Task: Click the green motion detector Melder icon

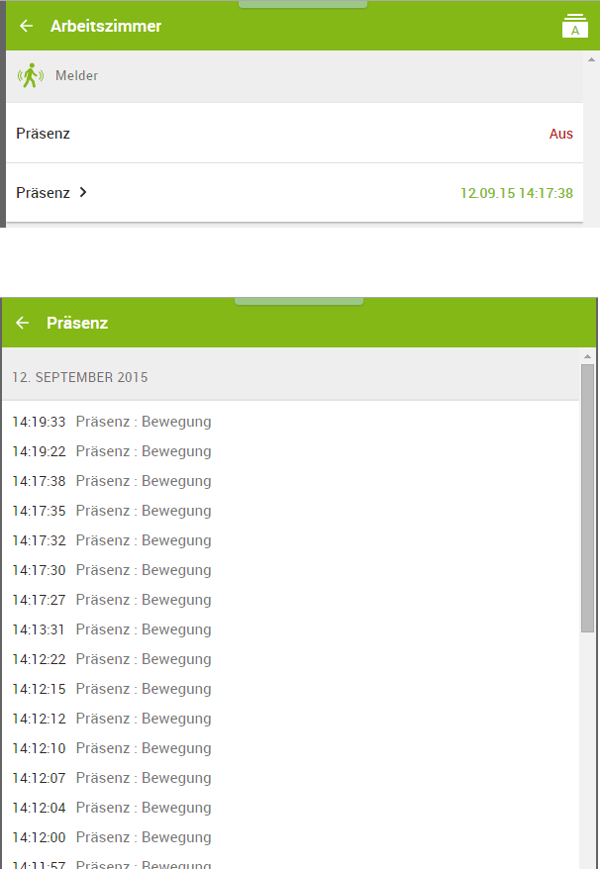Action: (x=32, y=75)
